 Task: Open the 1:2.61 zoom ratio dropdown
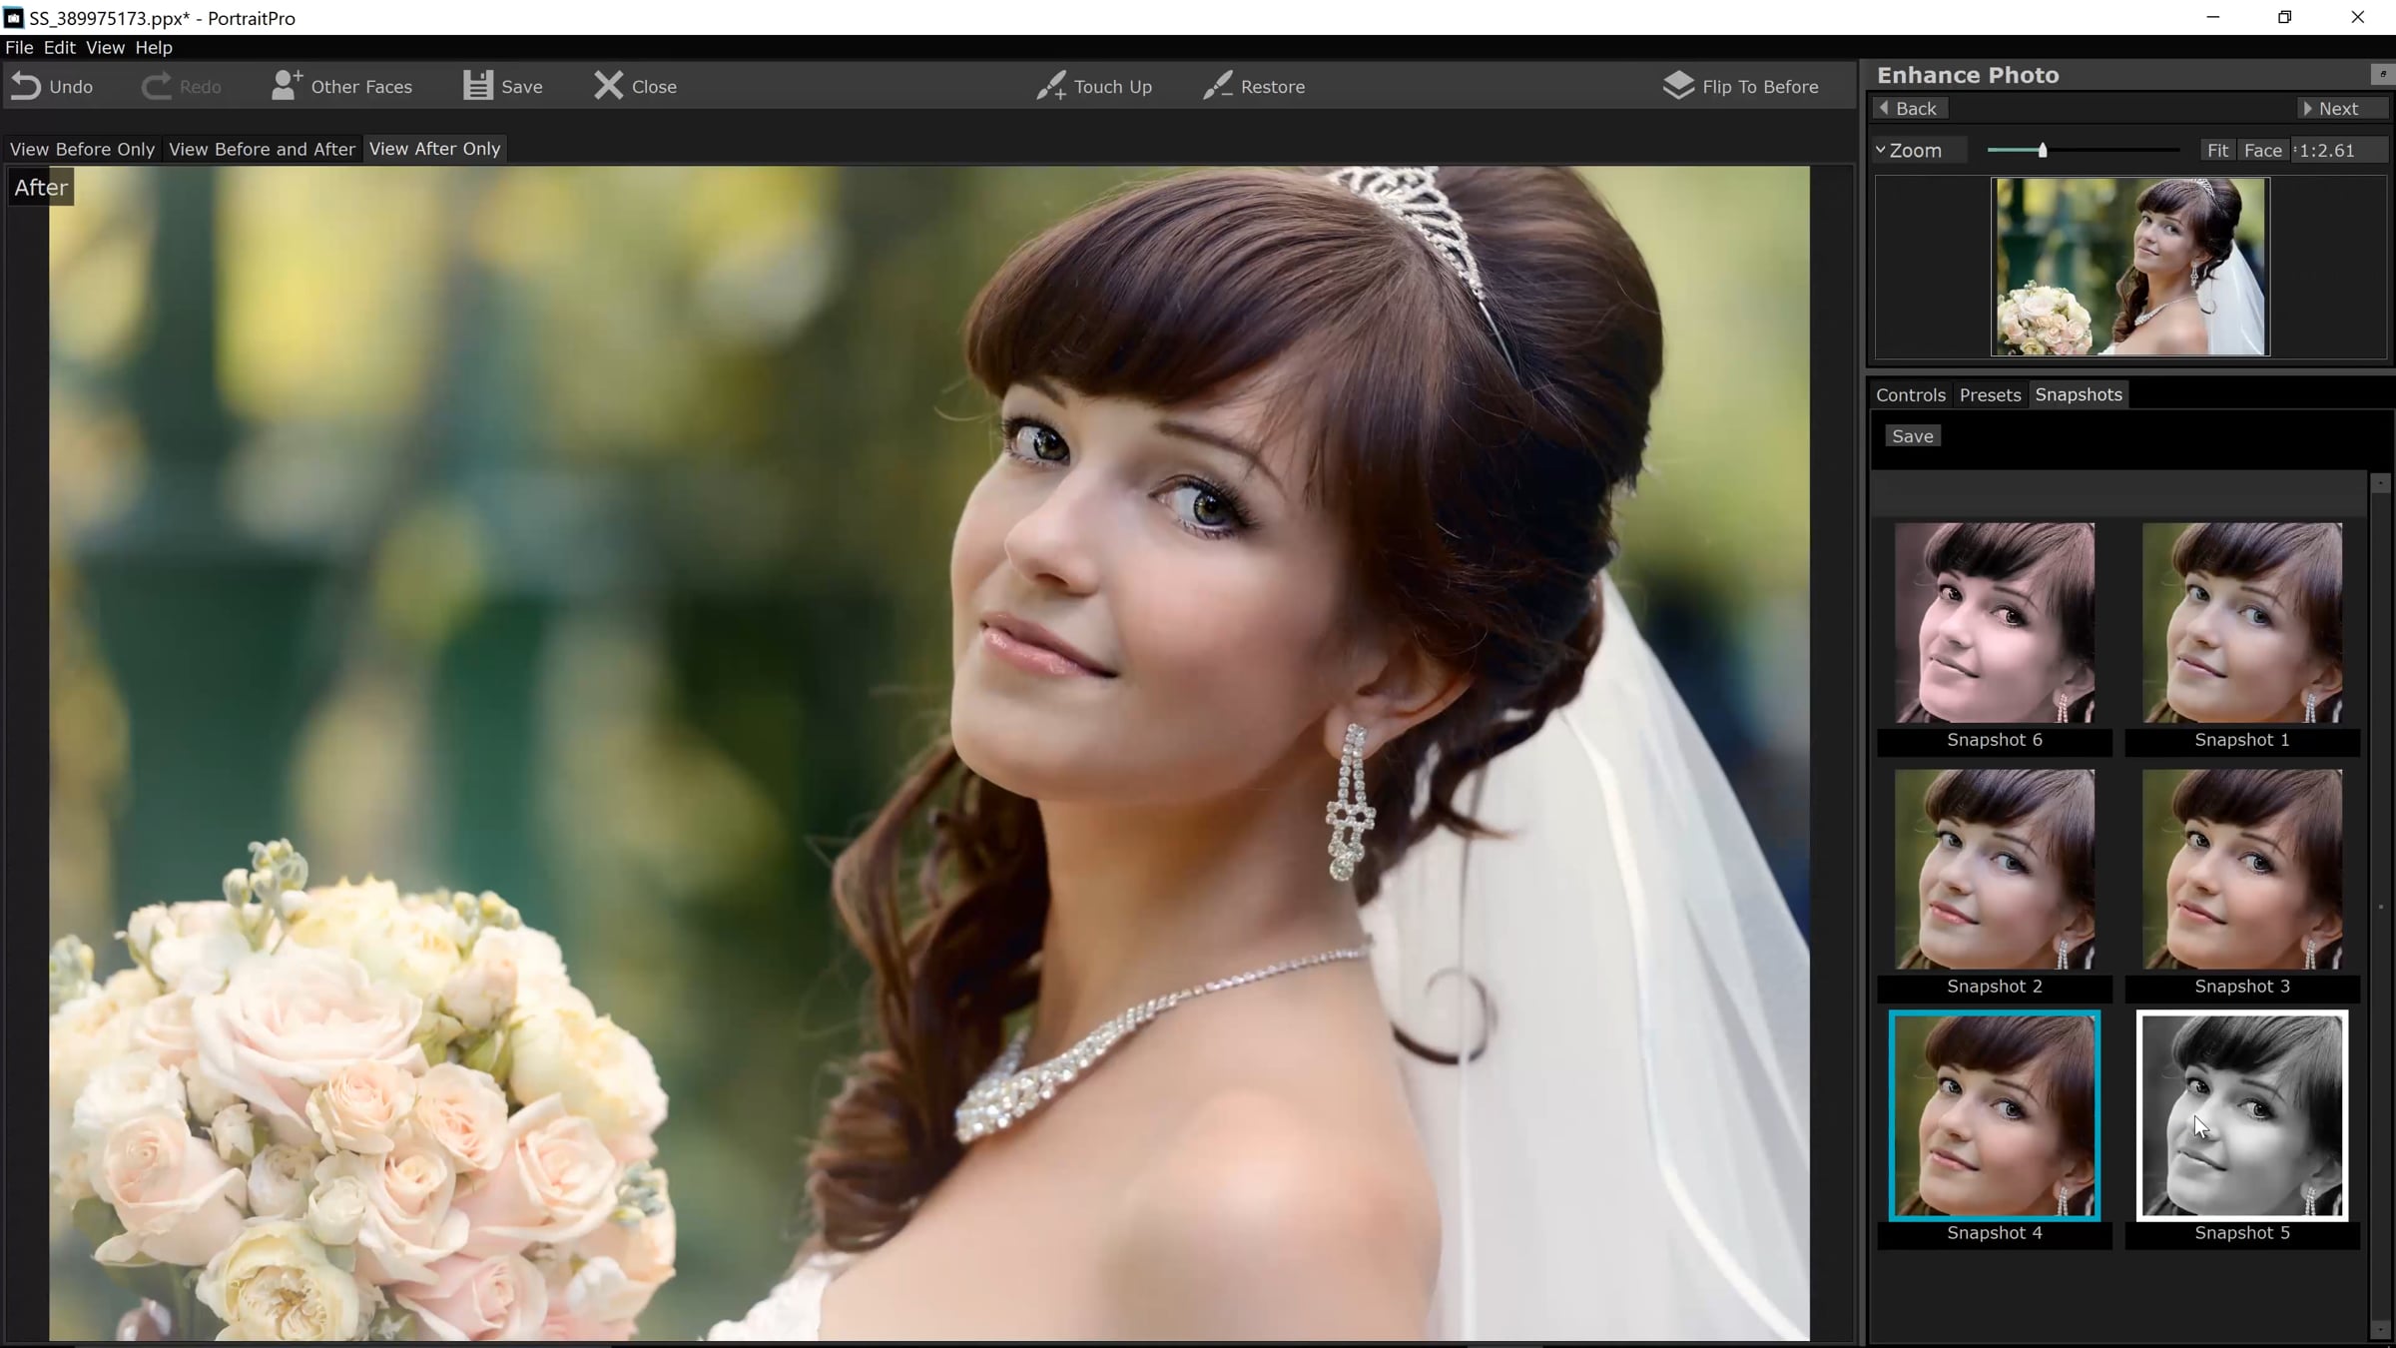[2338, 150]
